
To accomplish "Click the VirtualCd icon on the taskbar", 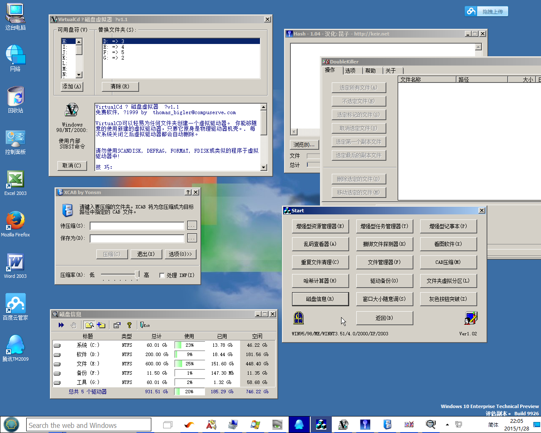I will [343, 425].
